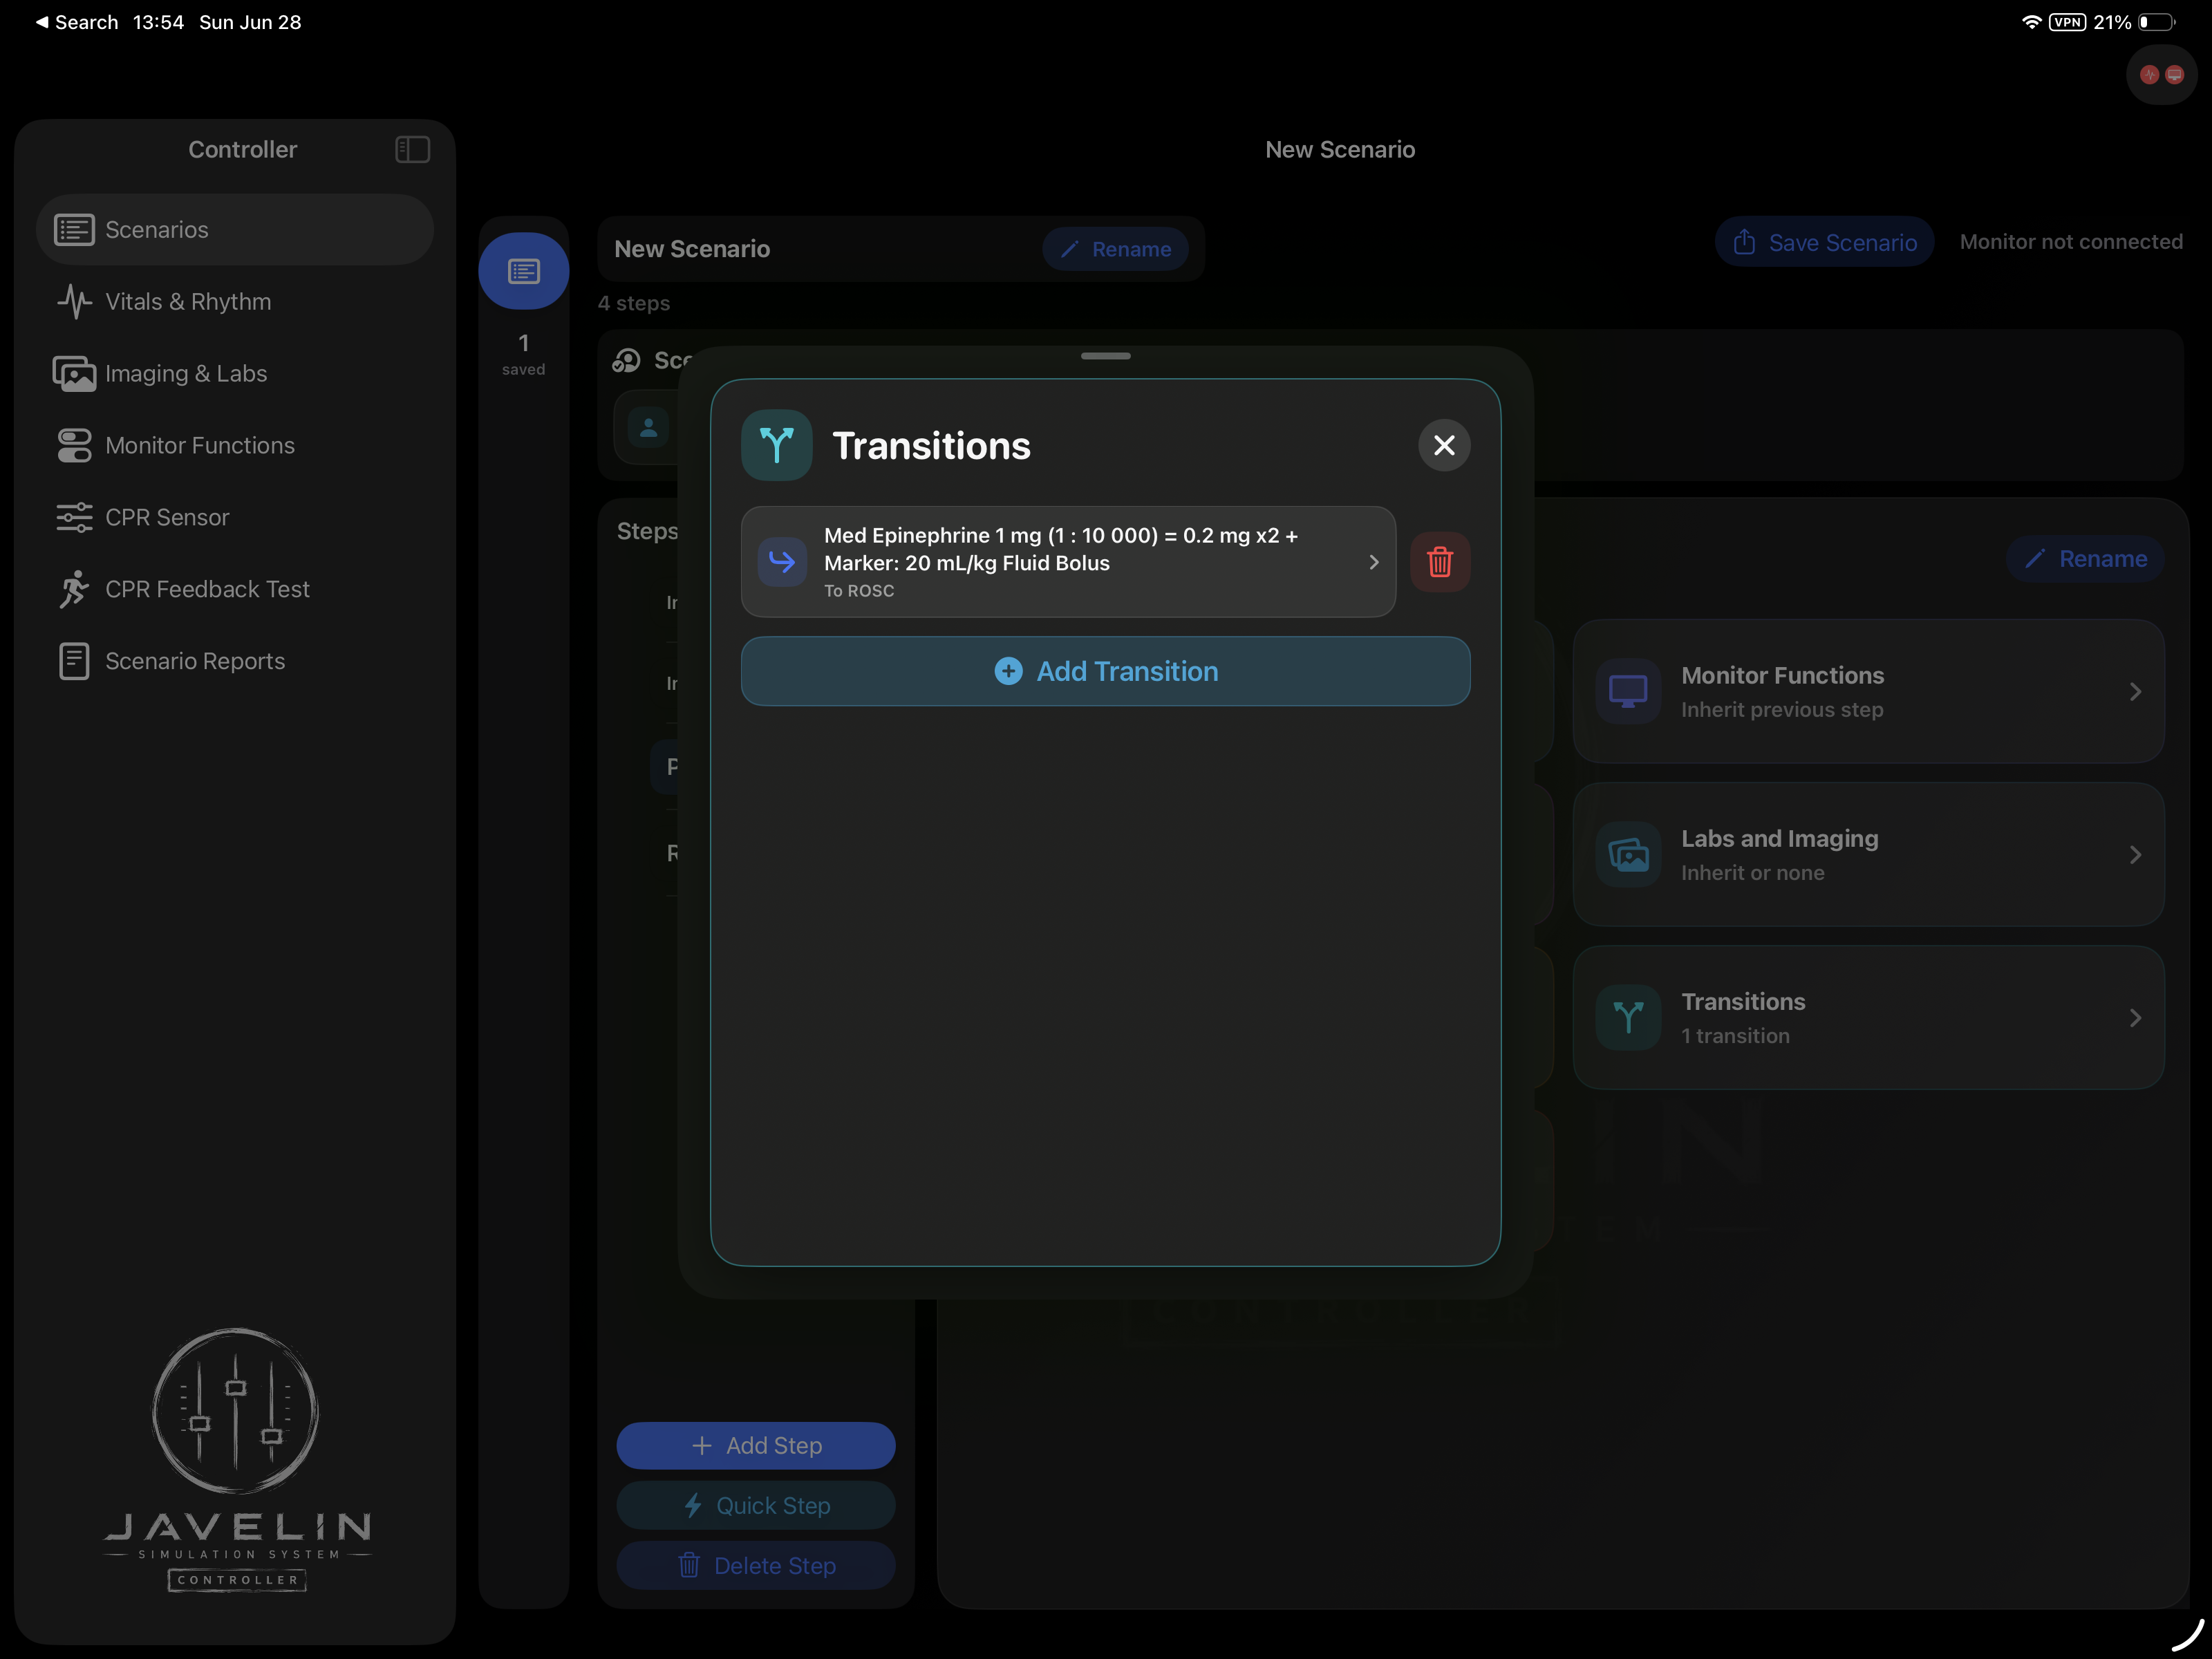Open the Epinephrine transition arrow icon
Image resolution: width=2212 pixels, height=1659 pixels.
pos(782,561)
